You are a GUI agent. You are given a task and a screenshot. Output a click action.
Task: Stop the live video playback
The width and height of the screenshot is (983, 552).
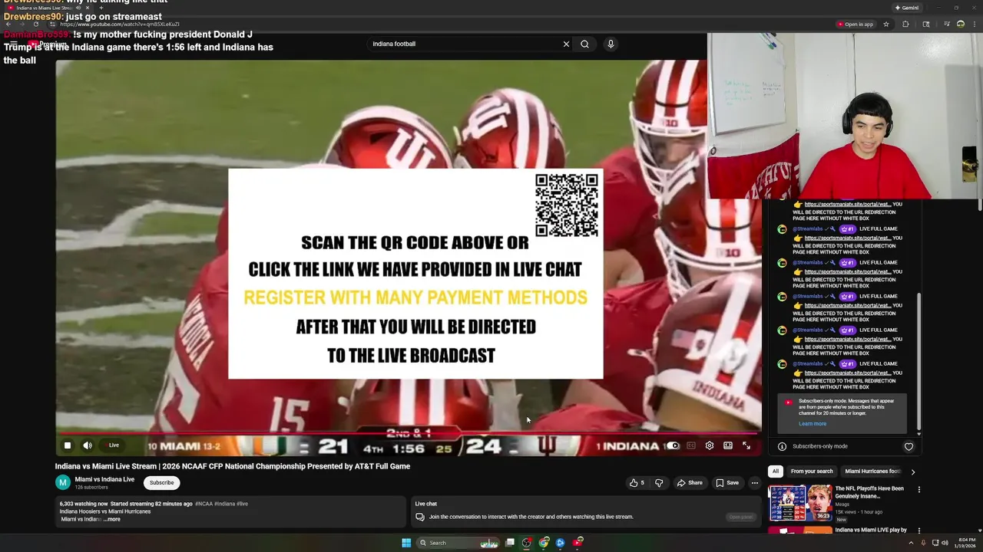[68, 445]
